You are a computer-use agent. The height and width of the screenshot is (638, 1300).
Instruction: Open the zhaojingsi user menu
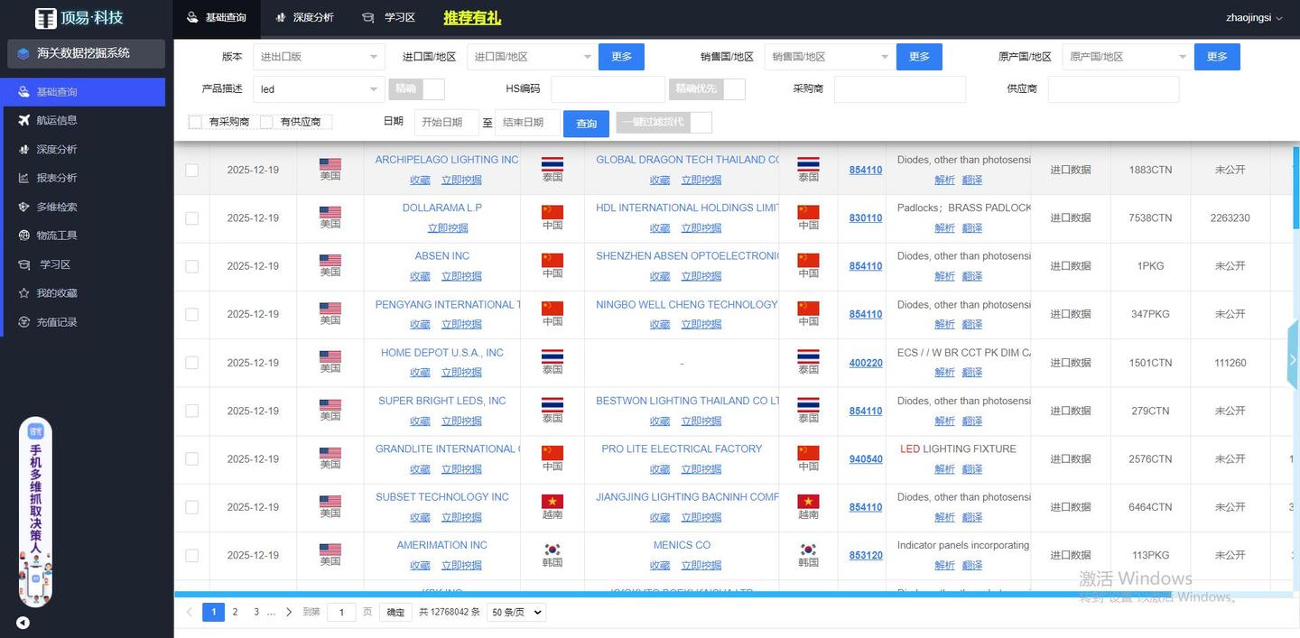tap(1254, 18)
